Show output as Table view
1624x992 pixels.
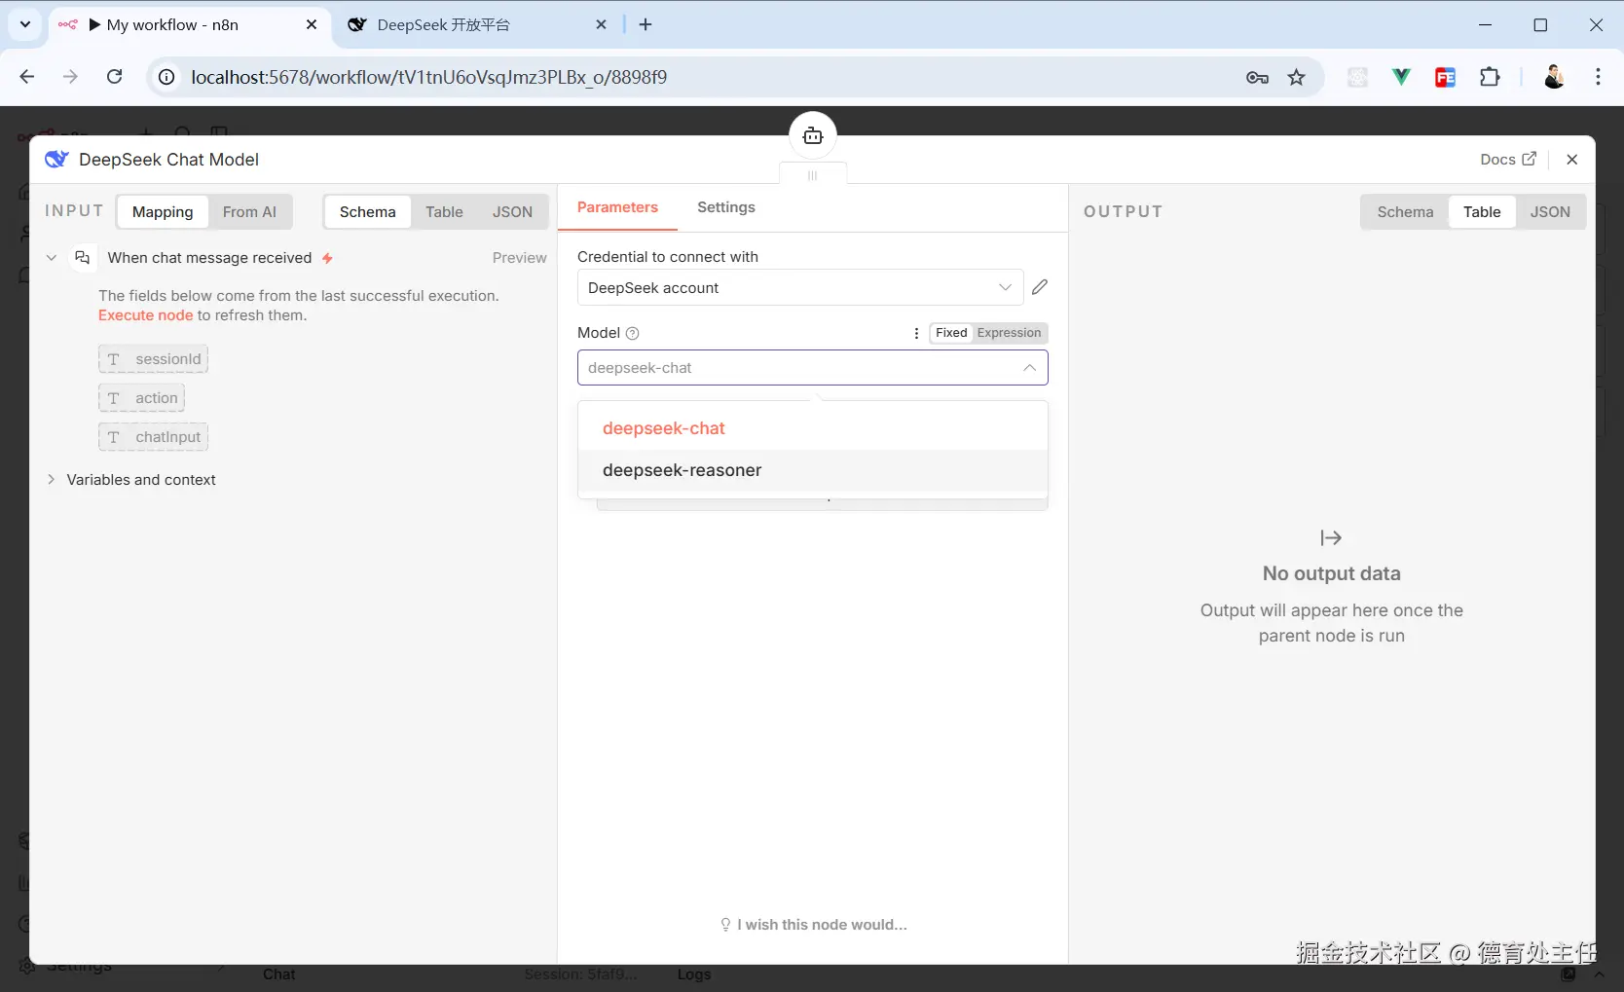(x=1482, y=212)
